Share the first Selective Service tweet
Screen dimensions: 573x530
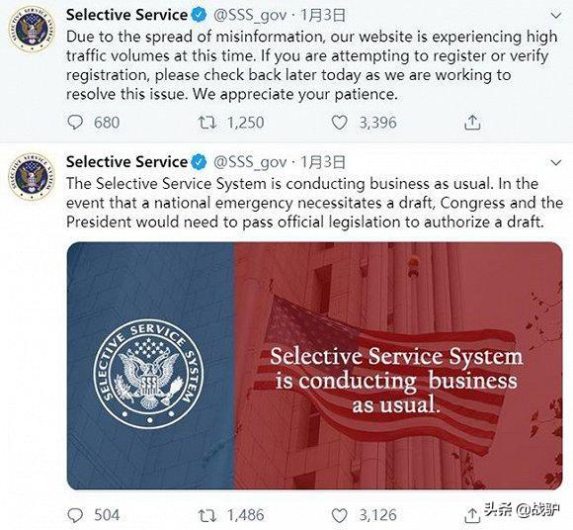coord(472,123)
